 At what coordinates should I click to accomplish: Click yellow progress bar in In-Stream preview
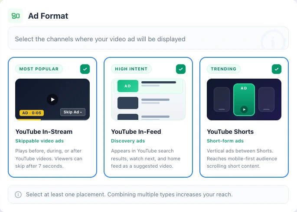click(x=29, y=119)
